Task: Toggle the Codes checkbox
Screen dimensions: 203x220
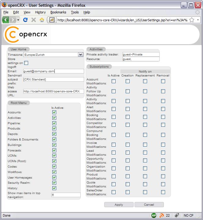Action: click(54, 166)
